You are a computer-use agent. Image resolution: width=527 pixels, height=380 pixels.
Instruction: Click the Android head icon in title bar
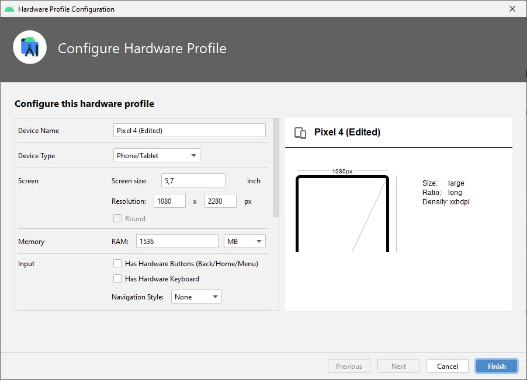(9, 9)
